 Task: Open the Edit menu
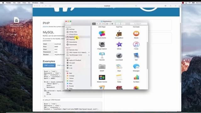[x=19, y=3]
